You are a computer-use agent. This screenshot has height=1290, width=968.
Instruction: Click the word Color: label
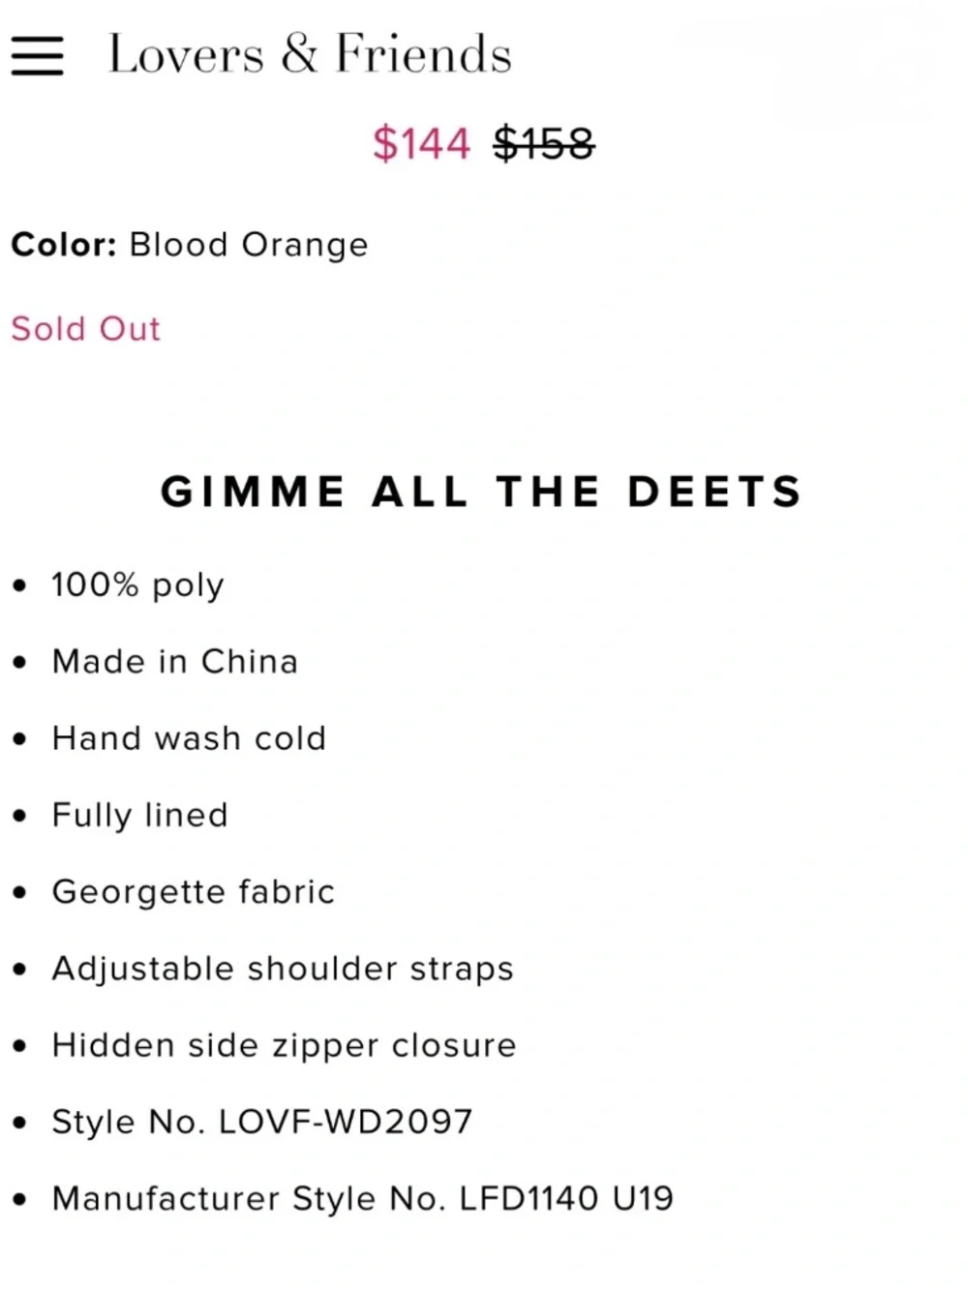coord(64,244)
